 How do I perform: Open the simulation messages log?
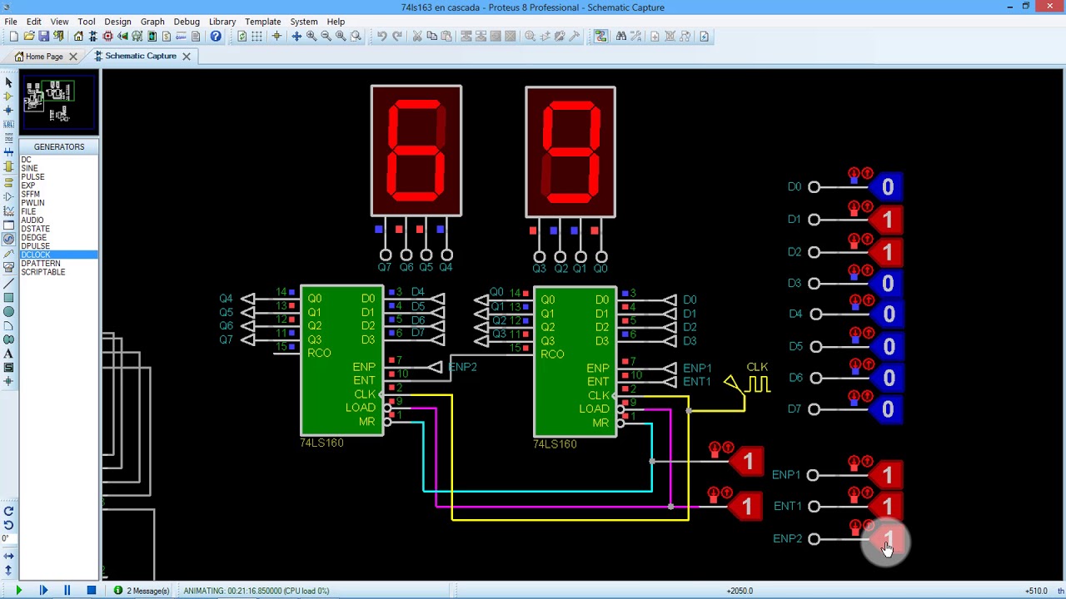142,591
